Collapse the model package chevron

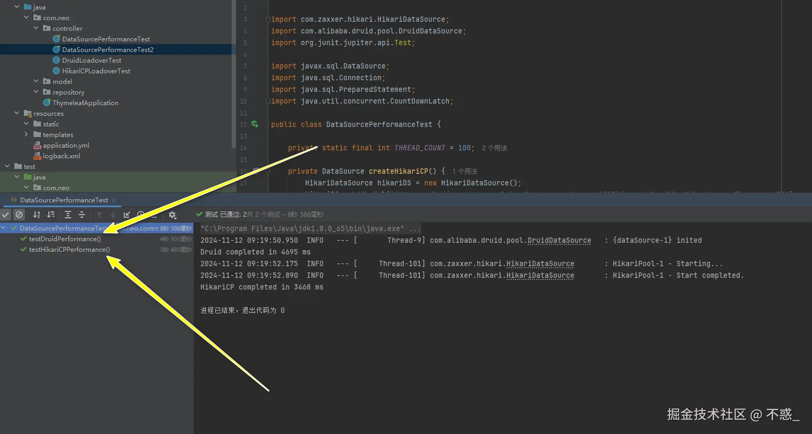click(36, 81)
